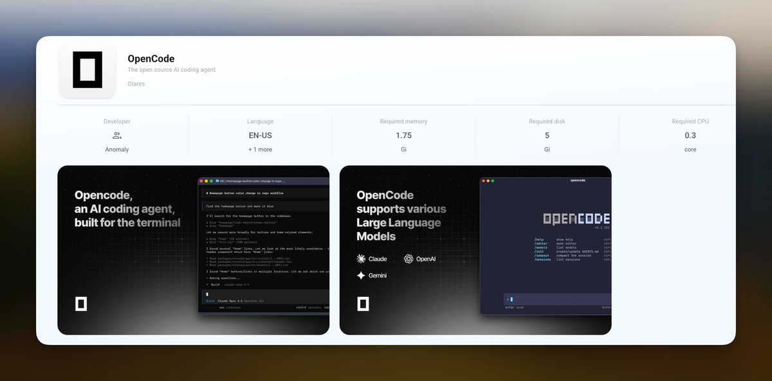Image resolution: width=772 pixels, height=381 pixels.
Task: Click the OpenAI logo in second screenshot
Action: [409, 259]
